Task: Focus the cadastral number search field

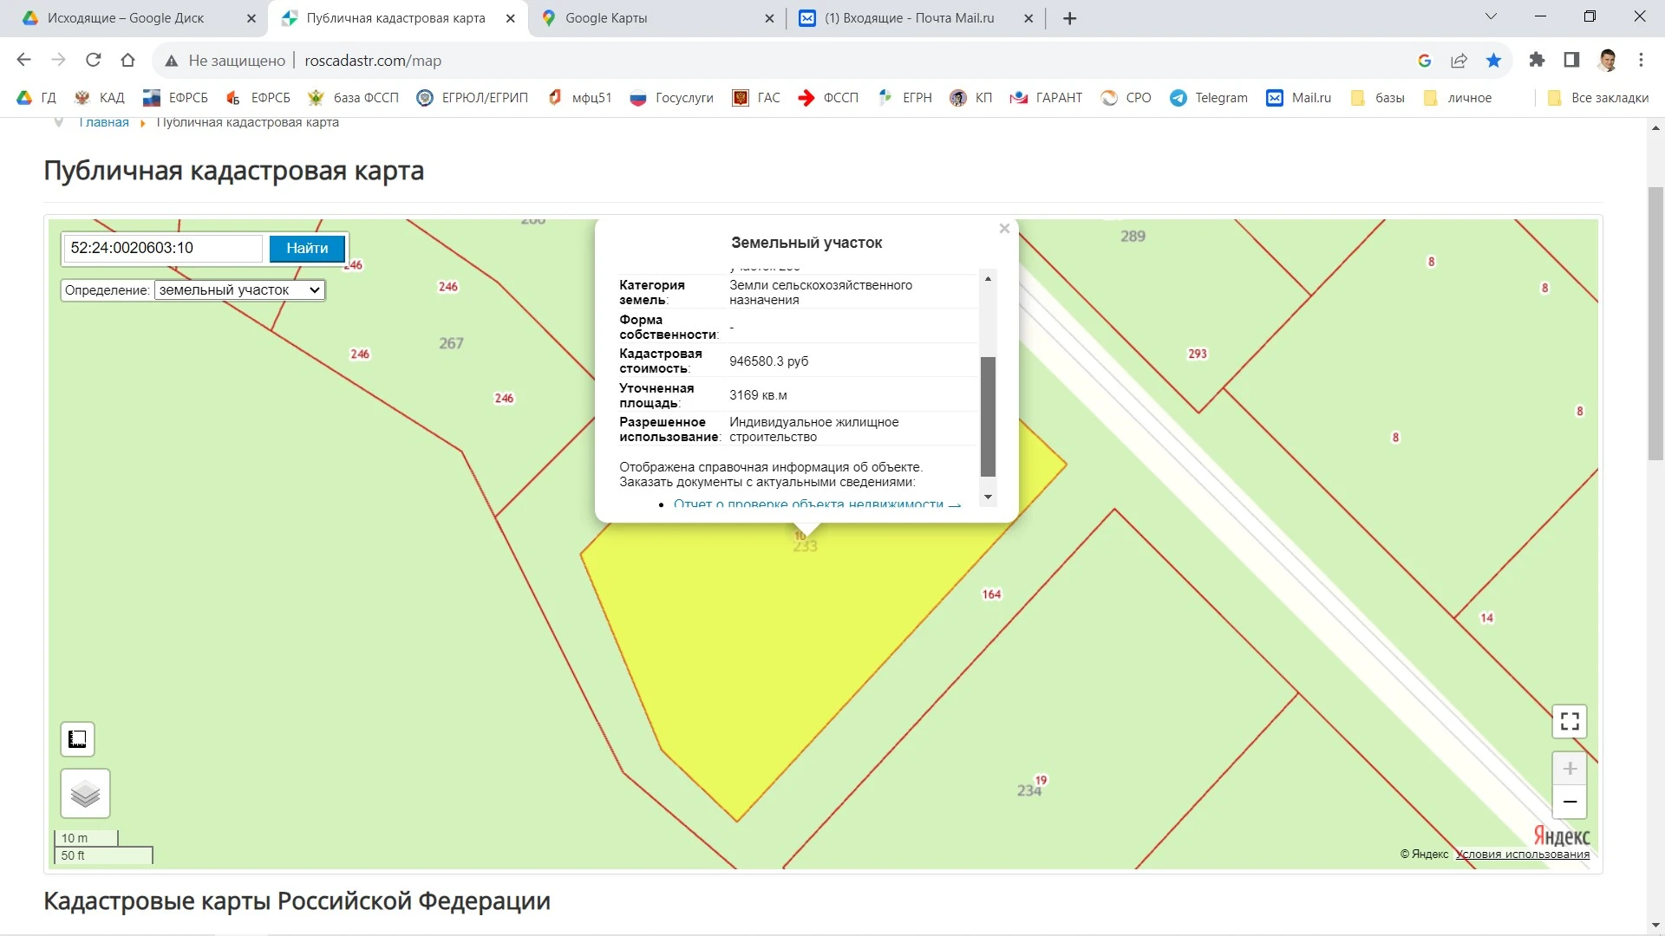Action: tap(163, 248)
